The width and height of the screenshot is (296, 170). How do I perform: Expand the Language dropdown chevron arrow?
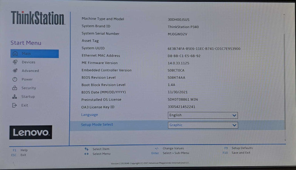[x=234, y=115]
